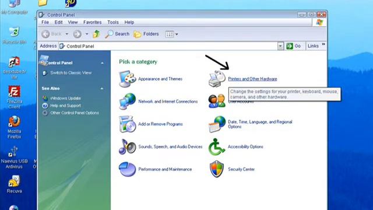The width and height of the screenshot is (373, 210).
Task: Open Sounds, Speech, and Audio Devices icon
Action: click(127, 146)
